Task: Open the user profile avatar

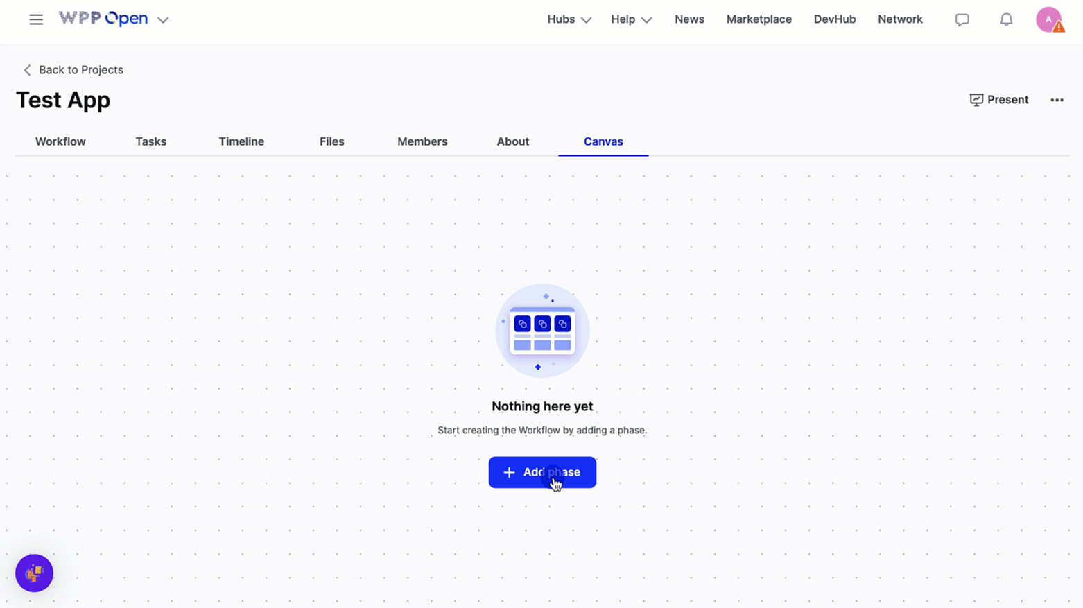Action: click(x=1048, y=19)
